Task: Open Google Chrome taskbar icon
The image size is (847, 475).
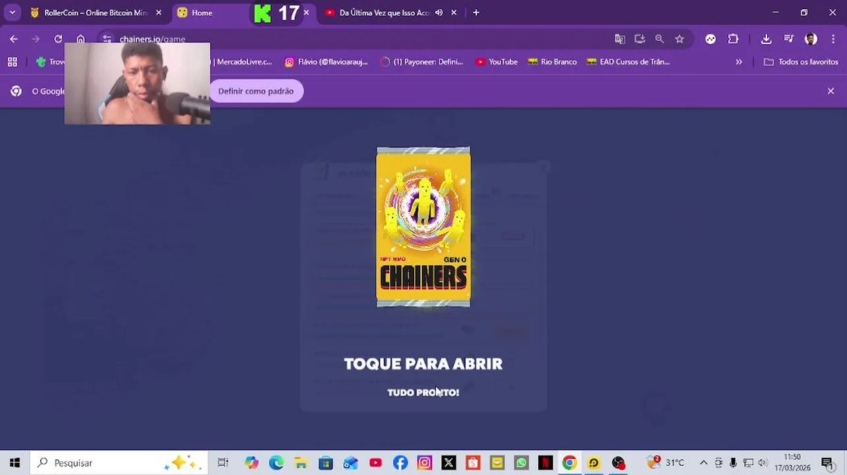Action: (x=569, y=462)
